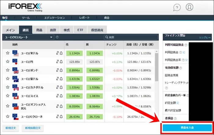This screenshot has width=214, height=135.
Task: Switch to the メイン tab
Action: pyautogui.click(x=10, y=30)
